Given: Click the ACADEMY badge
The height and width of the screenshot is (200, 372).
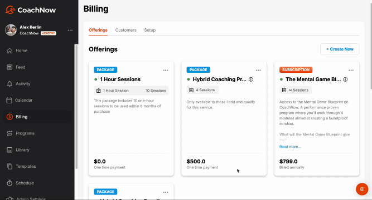Looking at the screenshot, I should pyautogui.click(x=48, y=33).
